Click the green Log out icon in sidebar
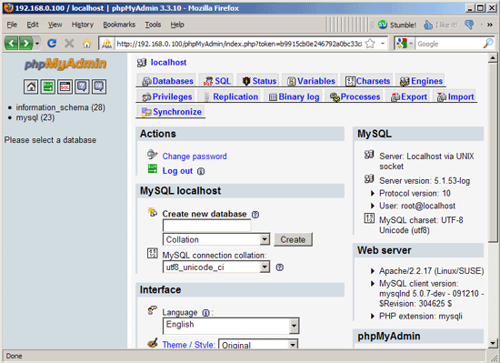 point(48,86)
